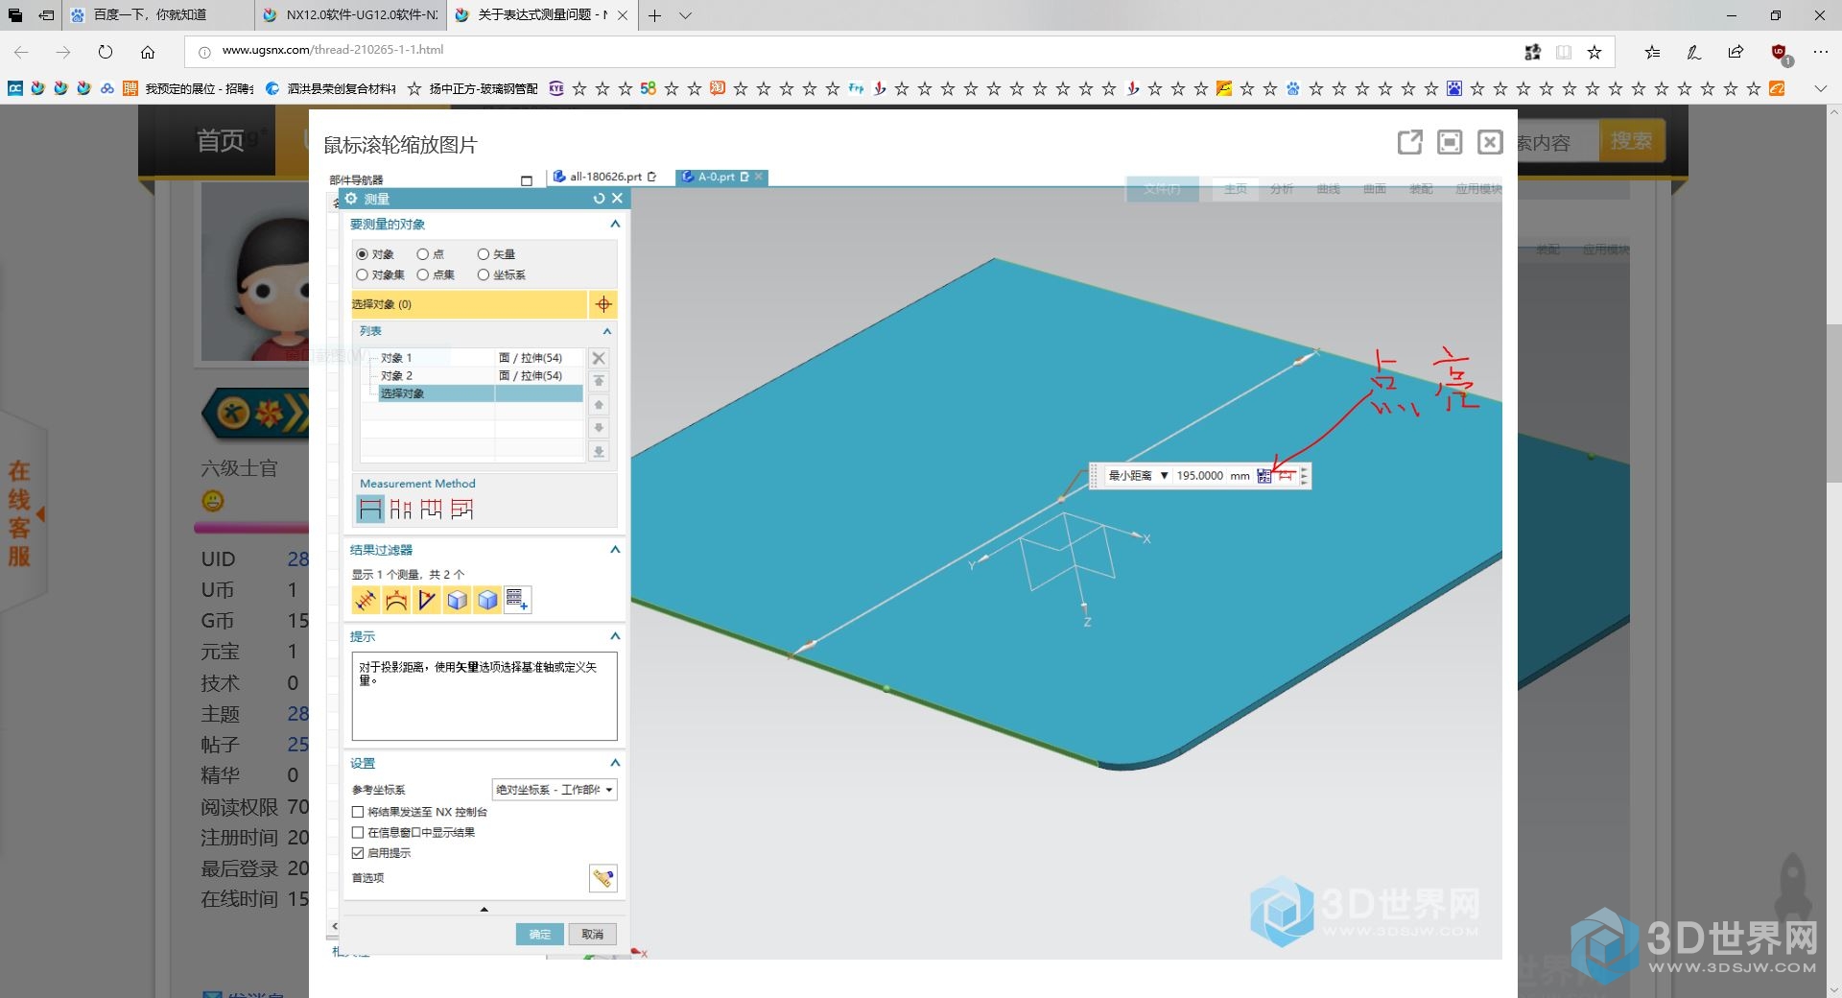Click the browser refresh button
The height and width of the screenshot is (998, 1842).
[106, 52]
